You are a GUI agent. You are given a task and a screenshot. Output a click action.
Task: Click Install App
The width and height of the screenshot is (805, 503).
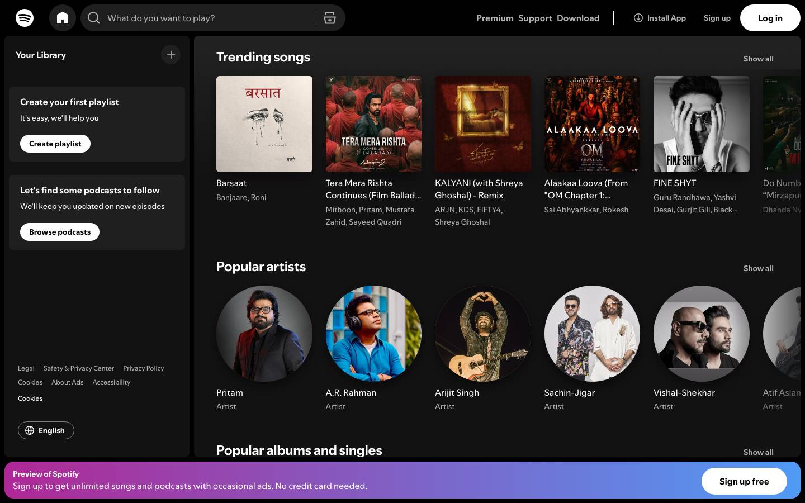pos(660,18)
